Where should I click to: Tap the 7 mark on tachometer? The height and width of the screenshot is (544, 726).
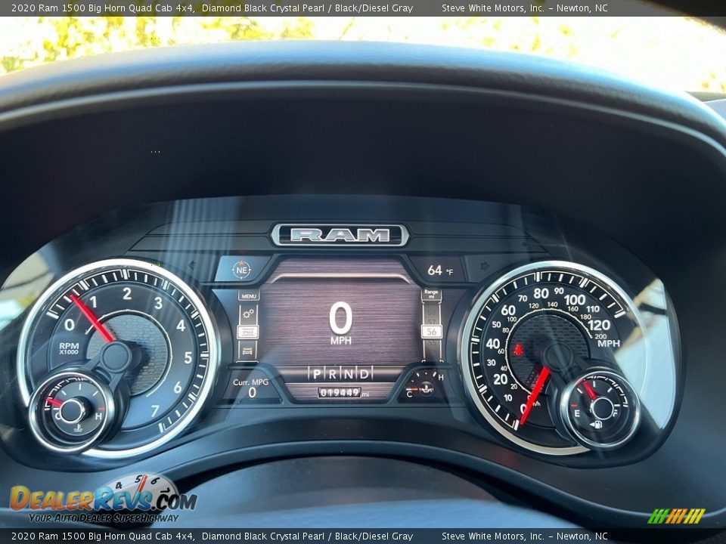click(x=154, y=410)
